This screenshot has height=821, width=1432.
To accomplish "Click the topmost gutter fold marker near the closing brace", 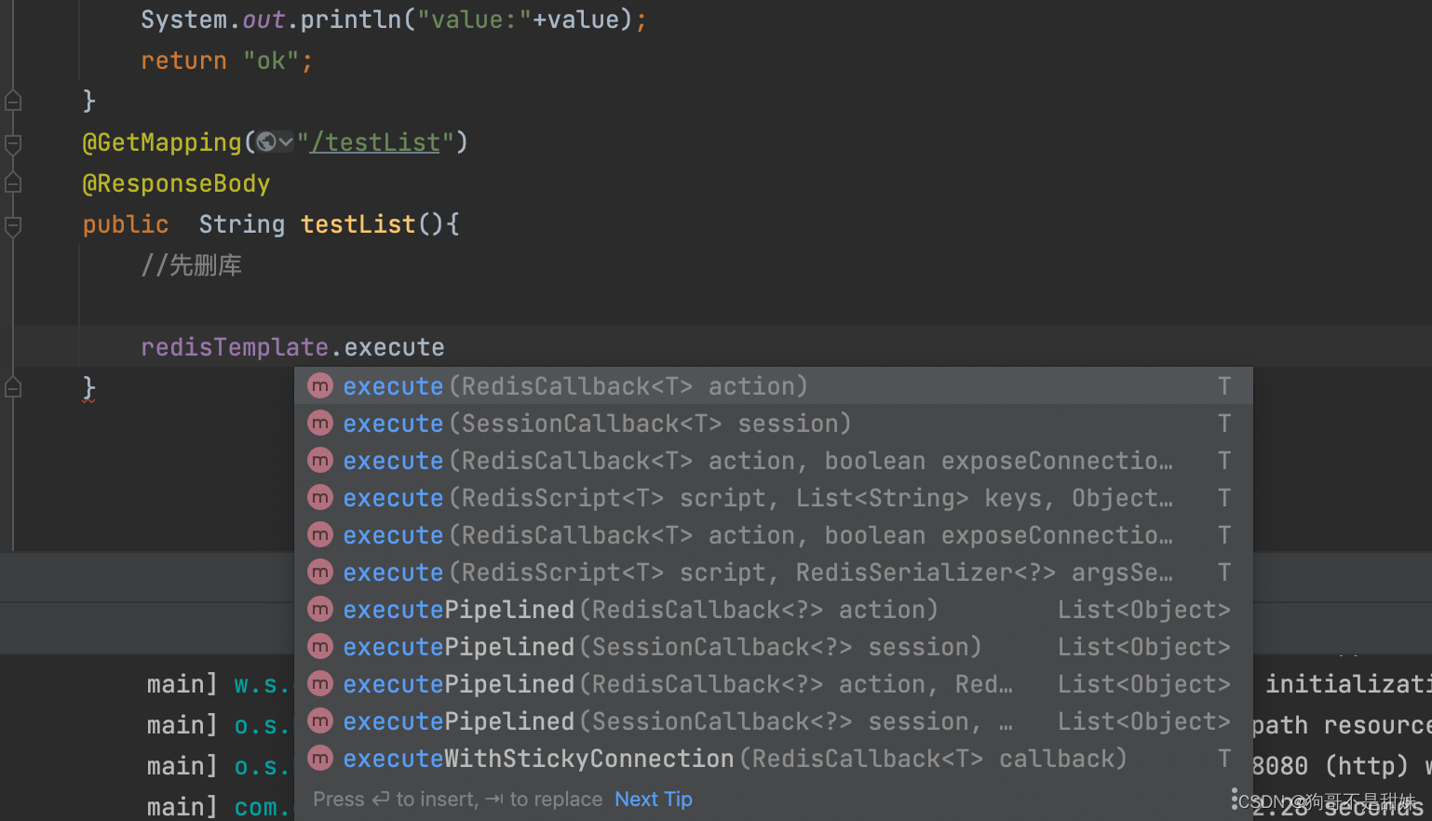I will 12,100.
